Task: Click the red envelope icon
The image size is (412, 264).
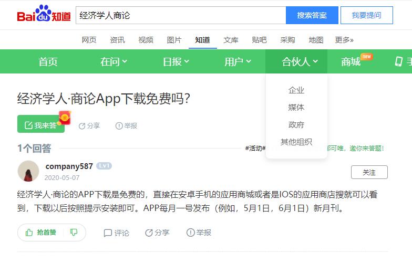Action: [x=64, y=118]
